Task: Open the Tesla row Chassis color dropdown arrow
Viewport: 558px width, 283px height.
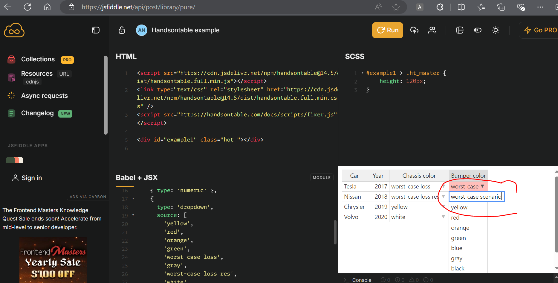Action: click(x=444, y=186)
